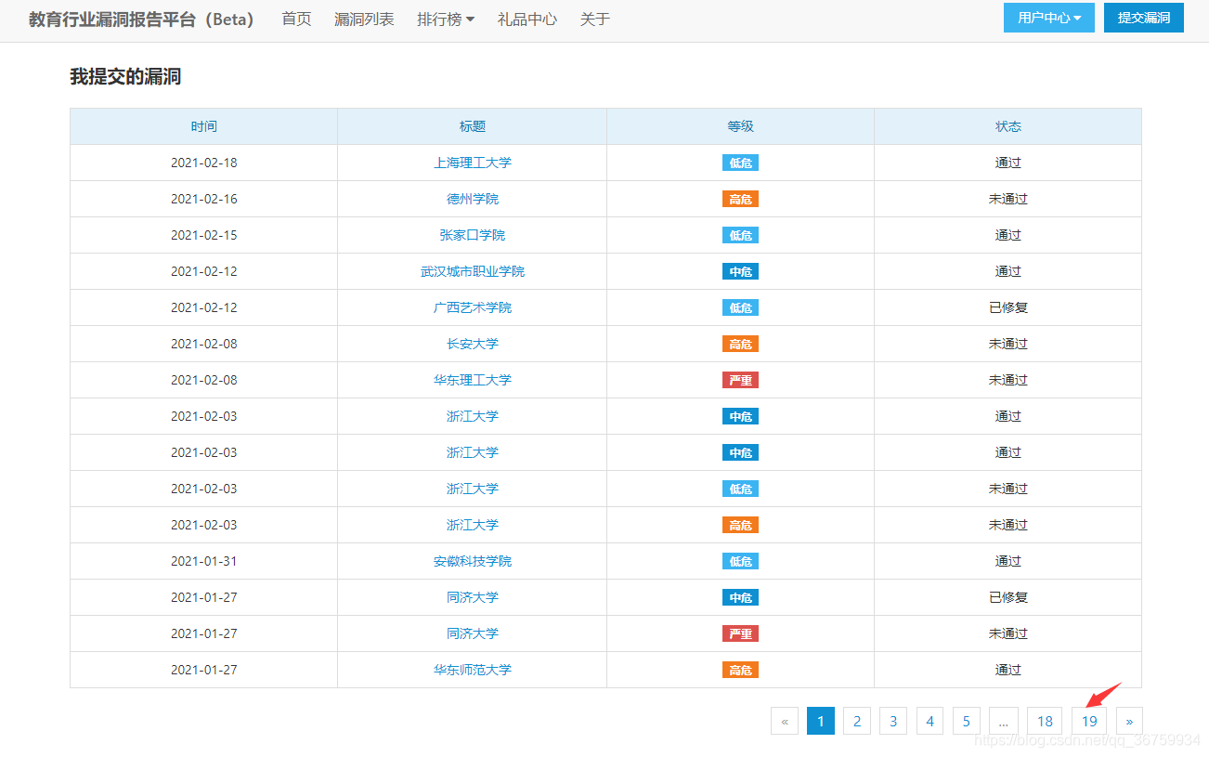Click the 提交漏洞 button
The image size is (1209, 757).
pos(1143,18)
